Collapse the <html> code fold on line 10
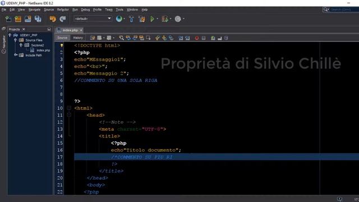Screen dimensions: 359x202 coord(69,108)
